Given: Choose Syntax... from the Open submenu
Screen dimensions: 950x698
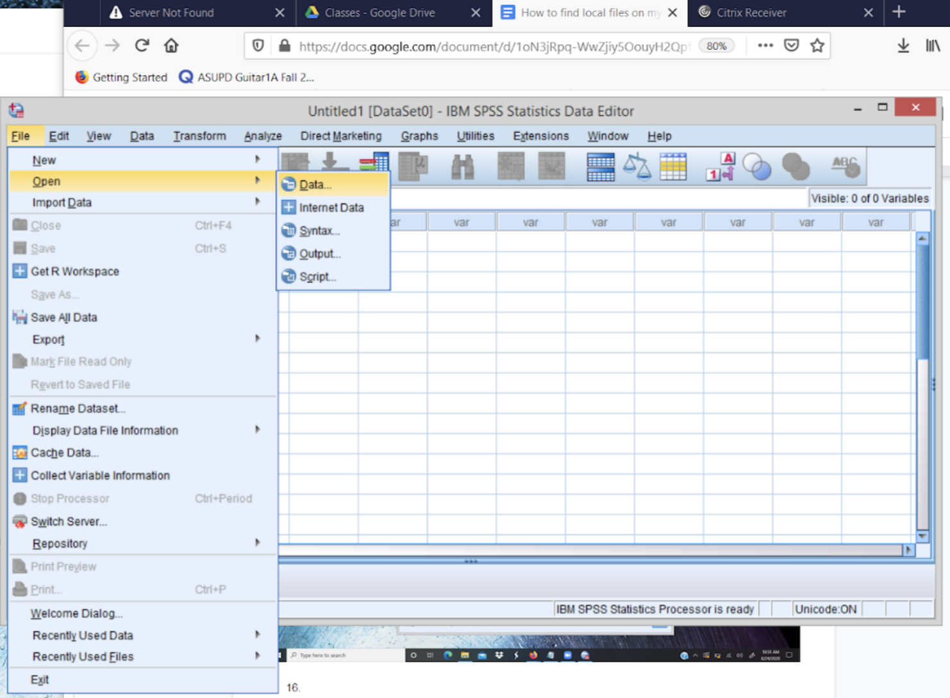Looking at the screenshot, I should pyautogui.click(x=333, y=231).
